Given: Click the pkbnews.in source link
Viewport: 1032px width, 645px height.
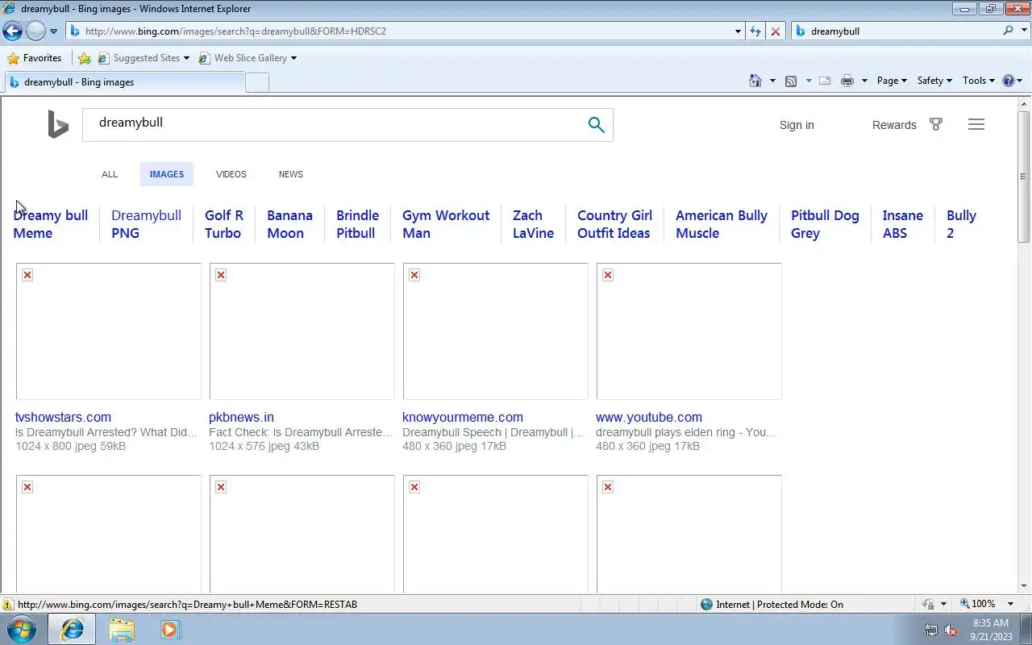Looking at the screenshot, I should click(x=241, y=417).
